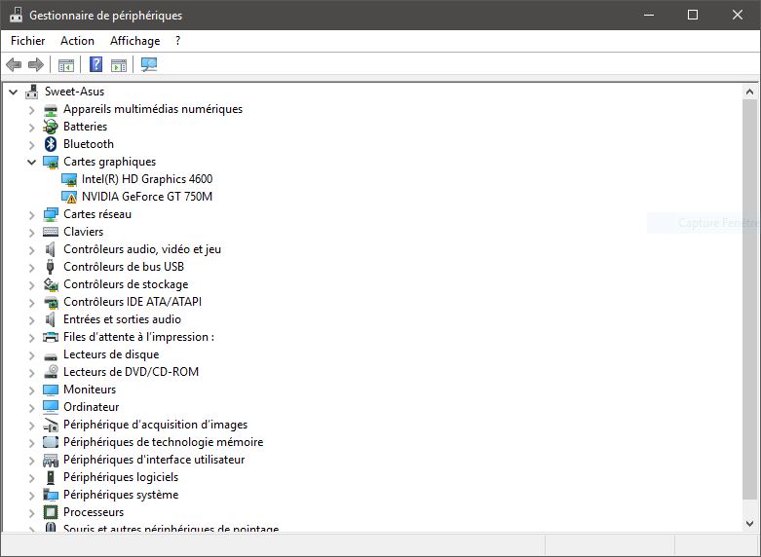Click the Batteries category icon

[x=51, y=127]
